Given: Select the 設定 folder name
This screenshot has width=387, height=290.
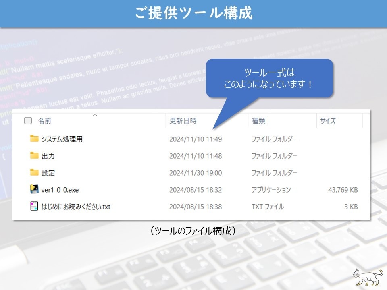Looking at the screenshot, I should [48, 173].
